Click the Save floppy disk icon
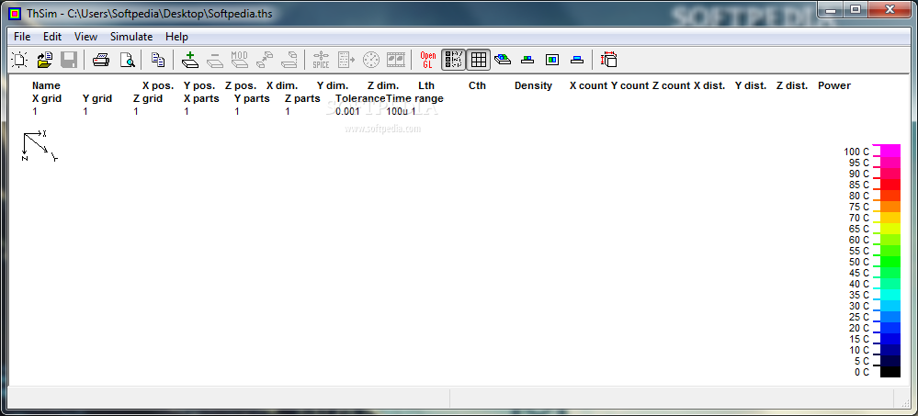Image resolution: width=918 pixels, height=416 pixels. (70, 60)
